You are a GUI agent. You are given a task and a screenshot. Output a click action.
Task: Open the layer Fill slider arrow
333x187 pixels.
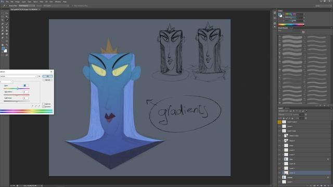click(x=305, y=118)
